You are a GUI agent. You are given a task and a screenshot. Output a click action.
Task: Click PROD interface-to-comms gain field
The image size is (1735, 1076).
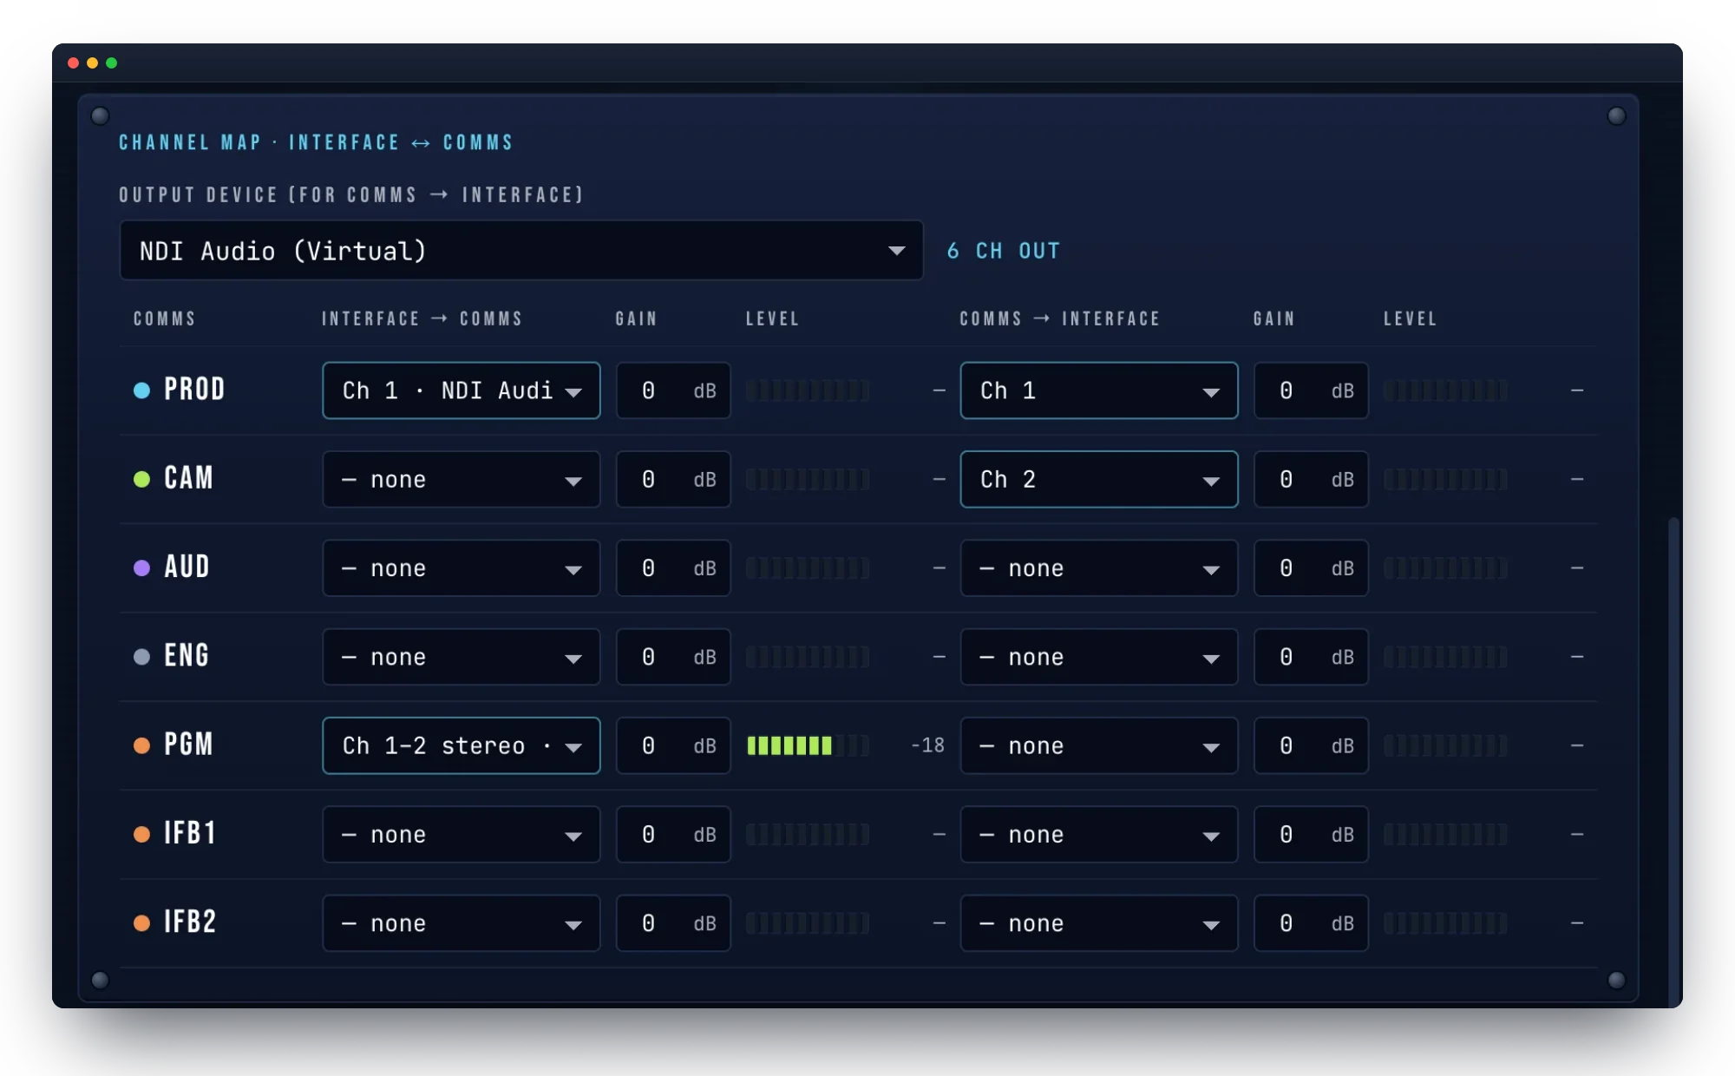673,390
